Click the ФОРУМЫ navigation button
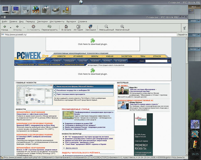 (x=107, y=61)
